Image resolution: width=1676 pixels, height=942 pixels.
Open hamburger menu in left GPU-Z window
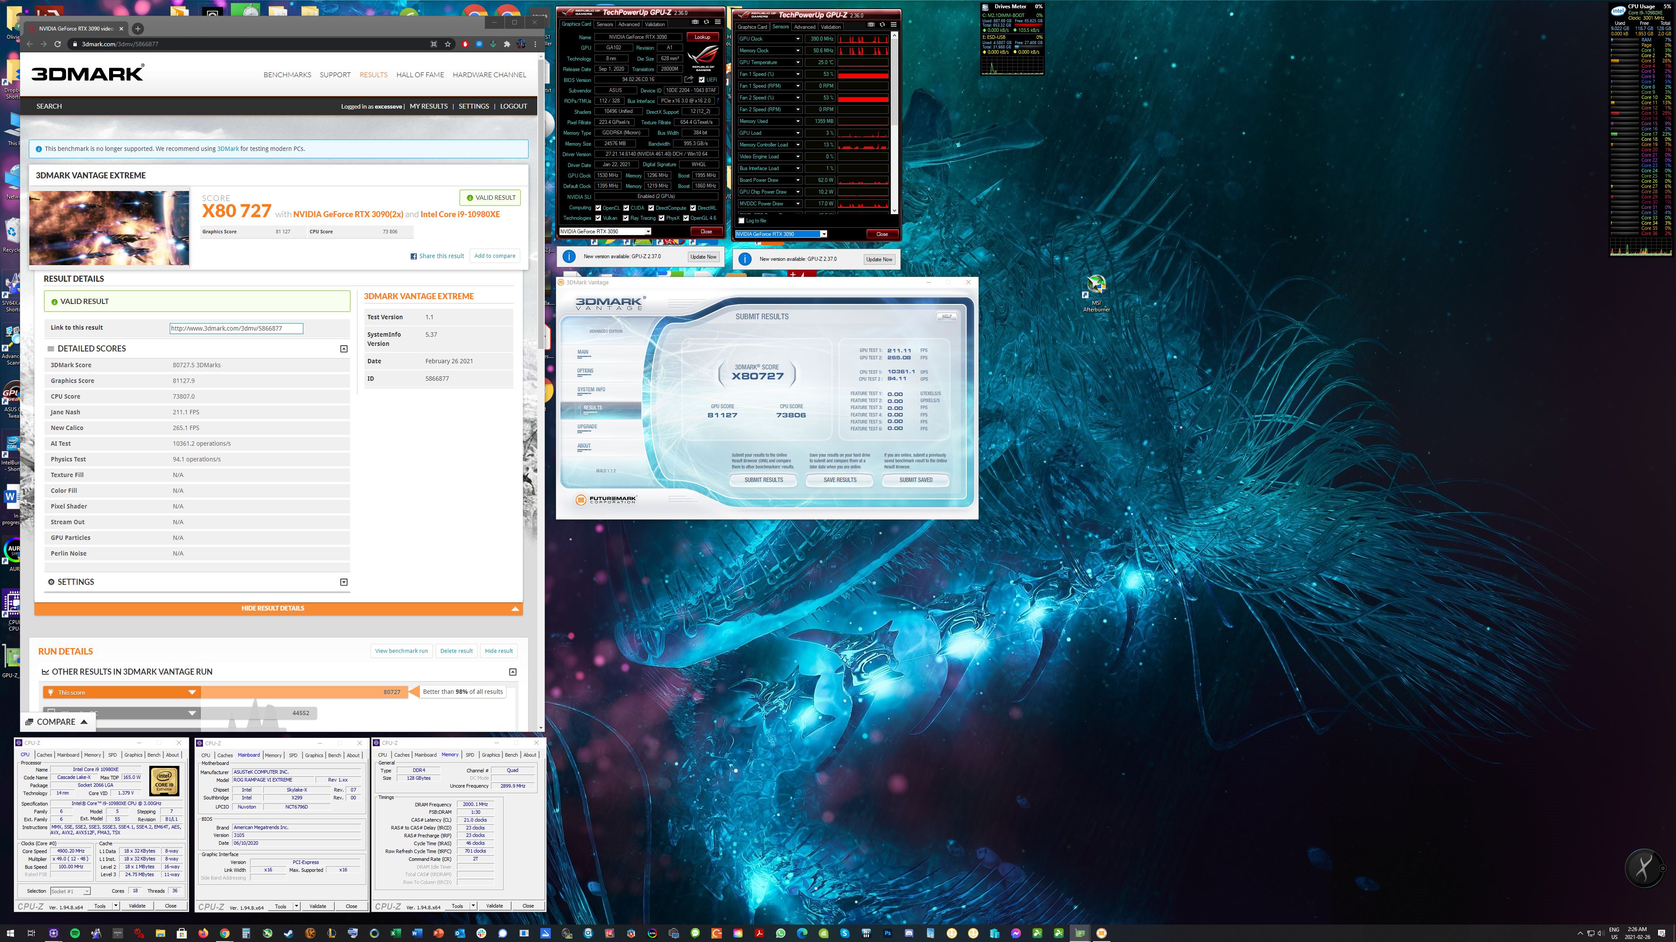coord(718,21)
